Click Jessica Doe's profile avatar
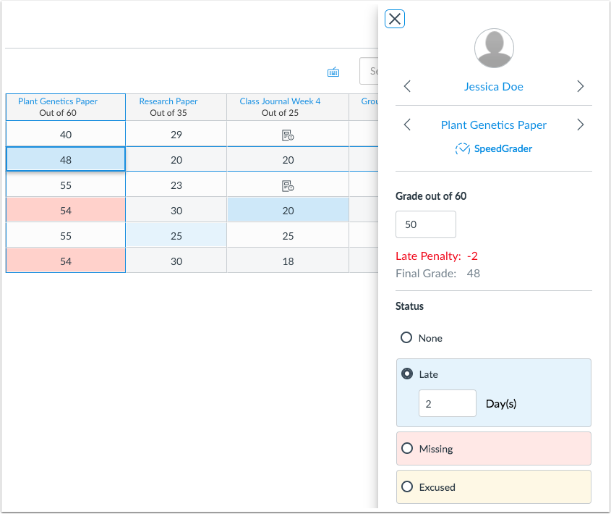The image size is (611, 514). 494,48
